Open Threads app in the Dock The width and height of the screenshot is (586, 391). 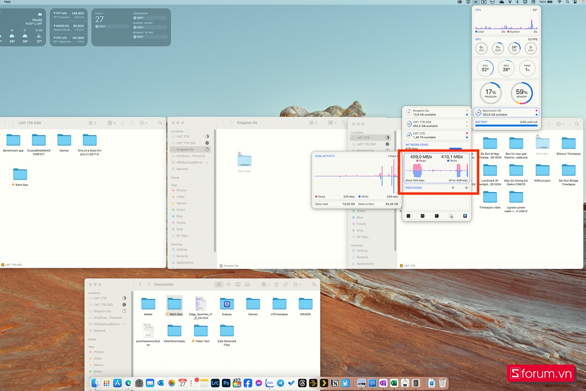click(302, 383)
